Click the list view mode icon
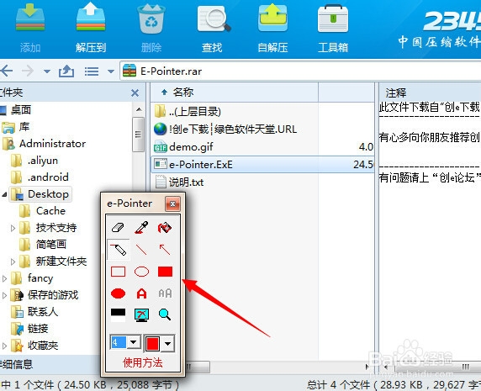481x391 pixels. pos(92,71)
